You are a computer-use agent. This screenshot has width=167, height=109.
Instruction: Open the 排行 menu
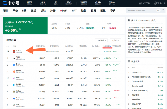click(x=53, y=11)
